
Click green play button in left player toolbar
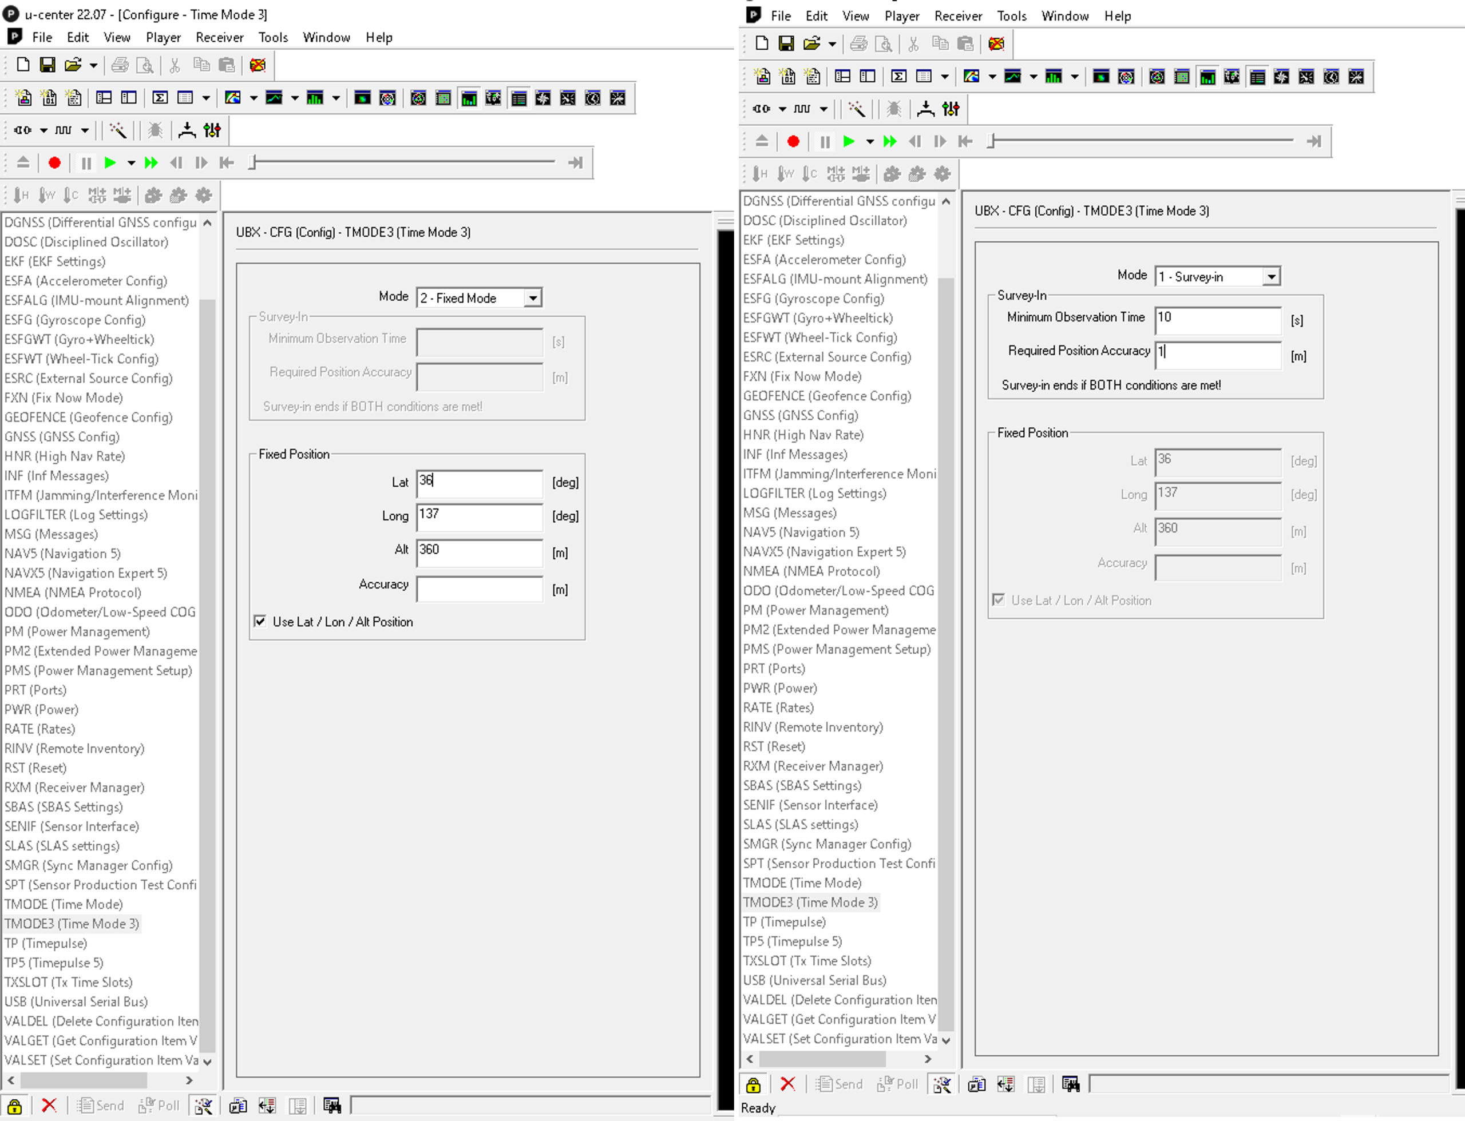[x=111, y=163]
